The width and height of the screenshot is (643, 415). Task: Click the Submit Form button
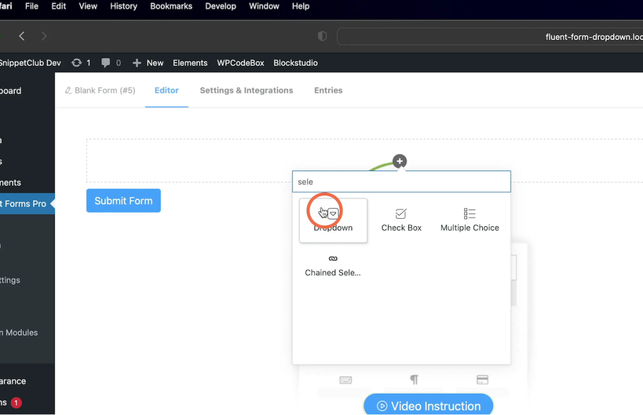pos(124,201)
